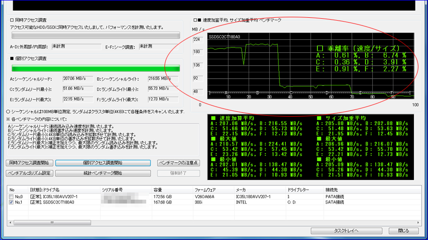Click the INTEL maker cell
The height and width of the screenshot is (240, 428).
(x=241, y=203)
